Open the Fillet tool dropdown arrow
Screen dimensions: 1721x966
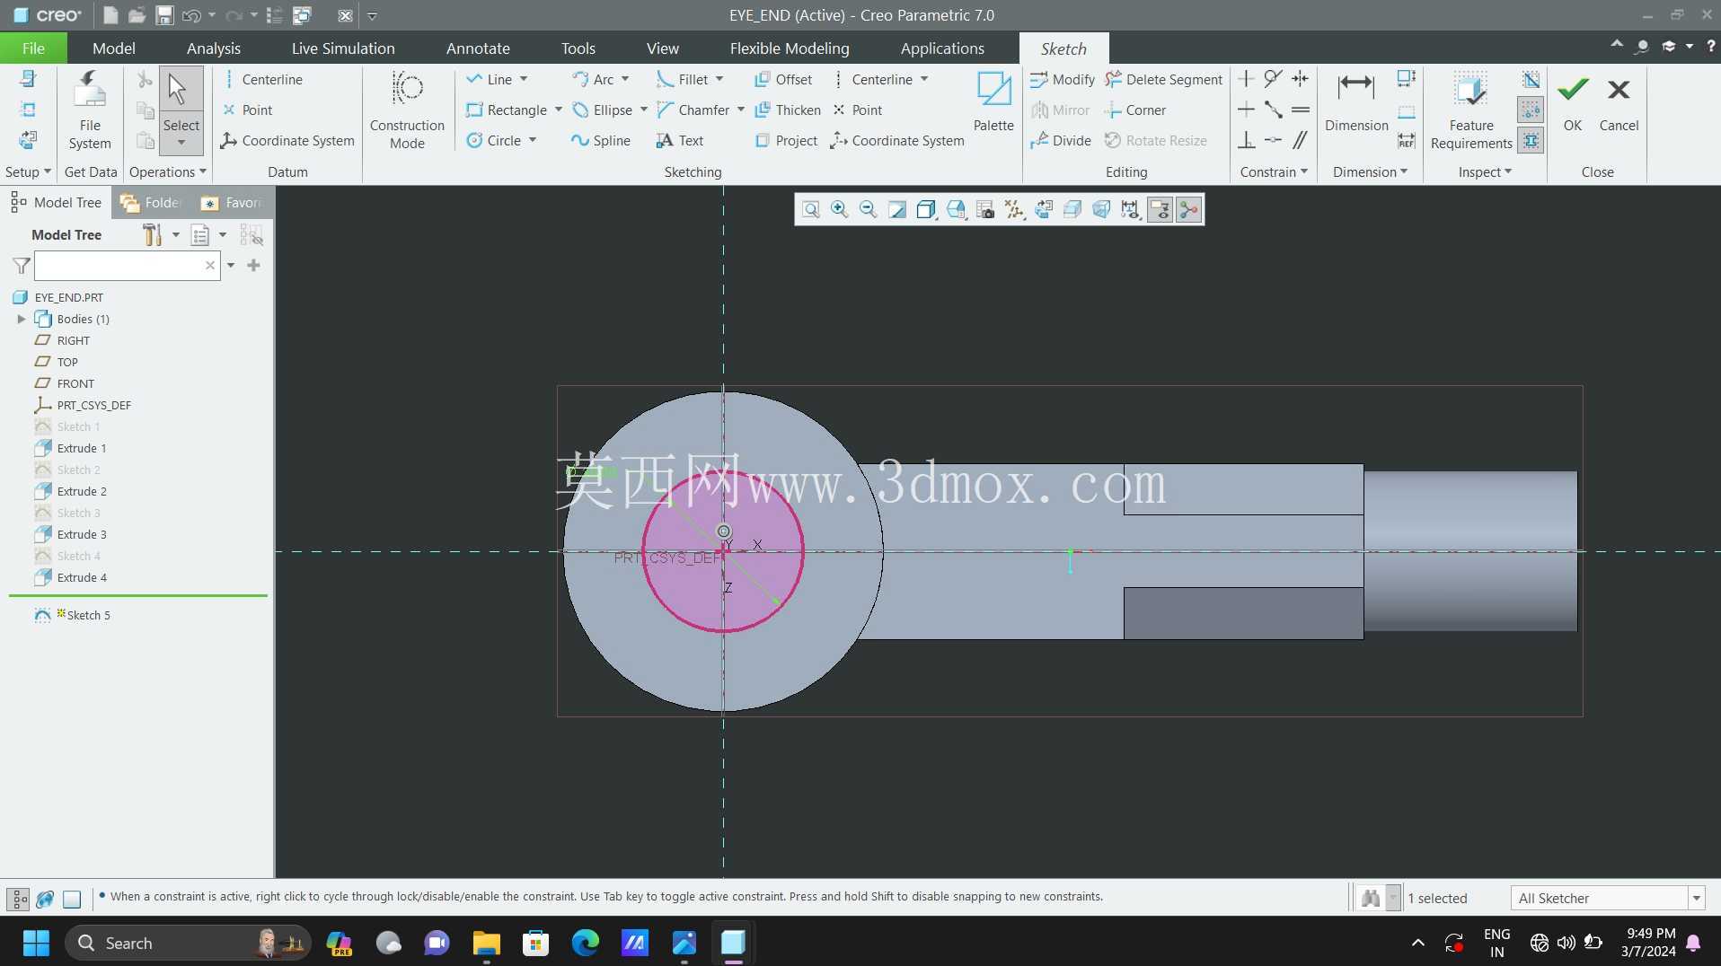coord(719,79)
